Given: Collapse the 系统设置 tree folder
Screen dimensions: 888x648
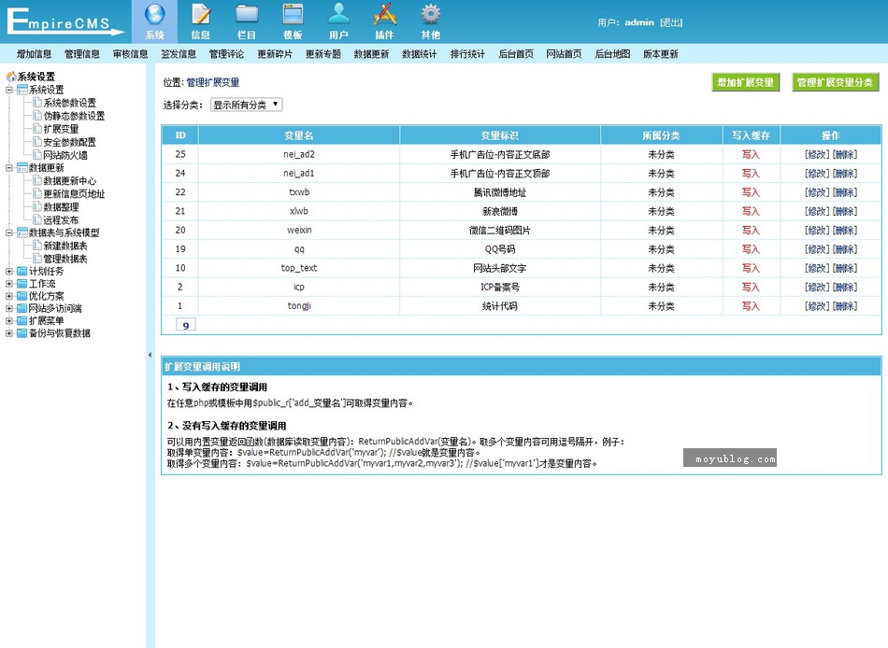Looking at the screenshot, I should tap(9, 90).
